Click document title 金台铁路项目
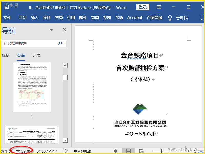Screen dimensions: 205x154 (x=140, y=55)
